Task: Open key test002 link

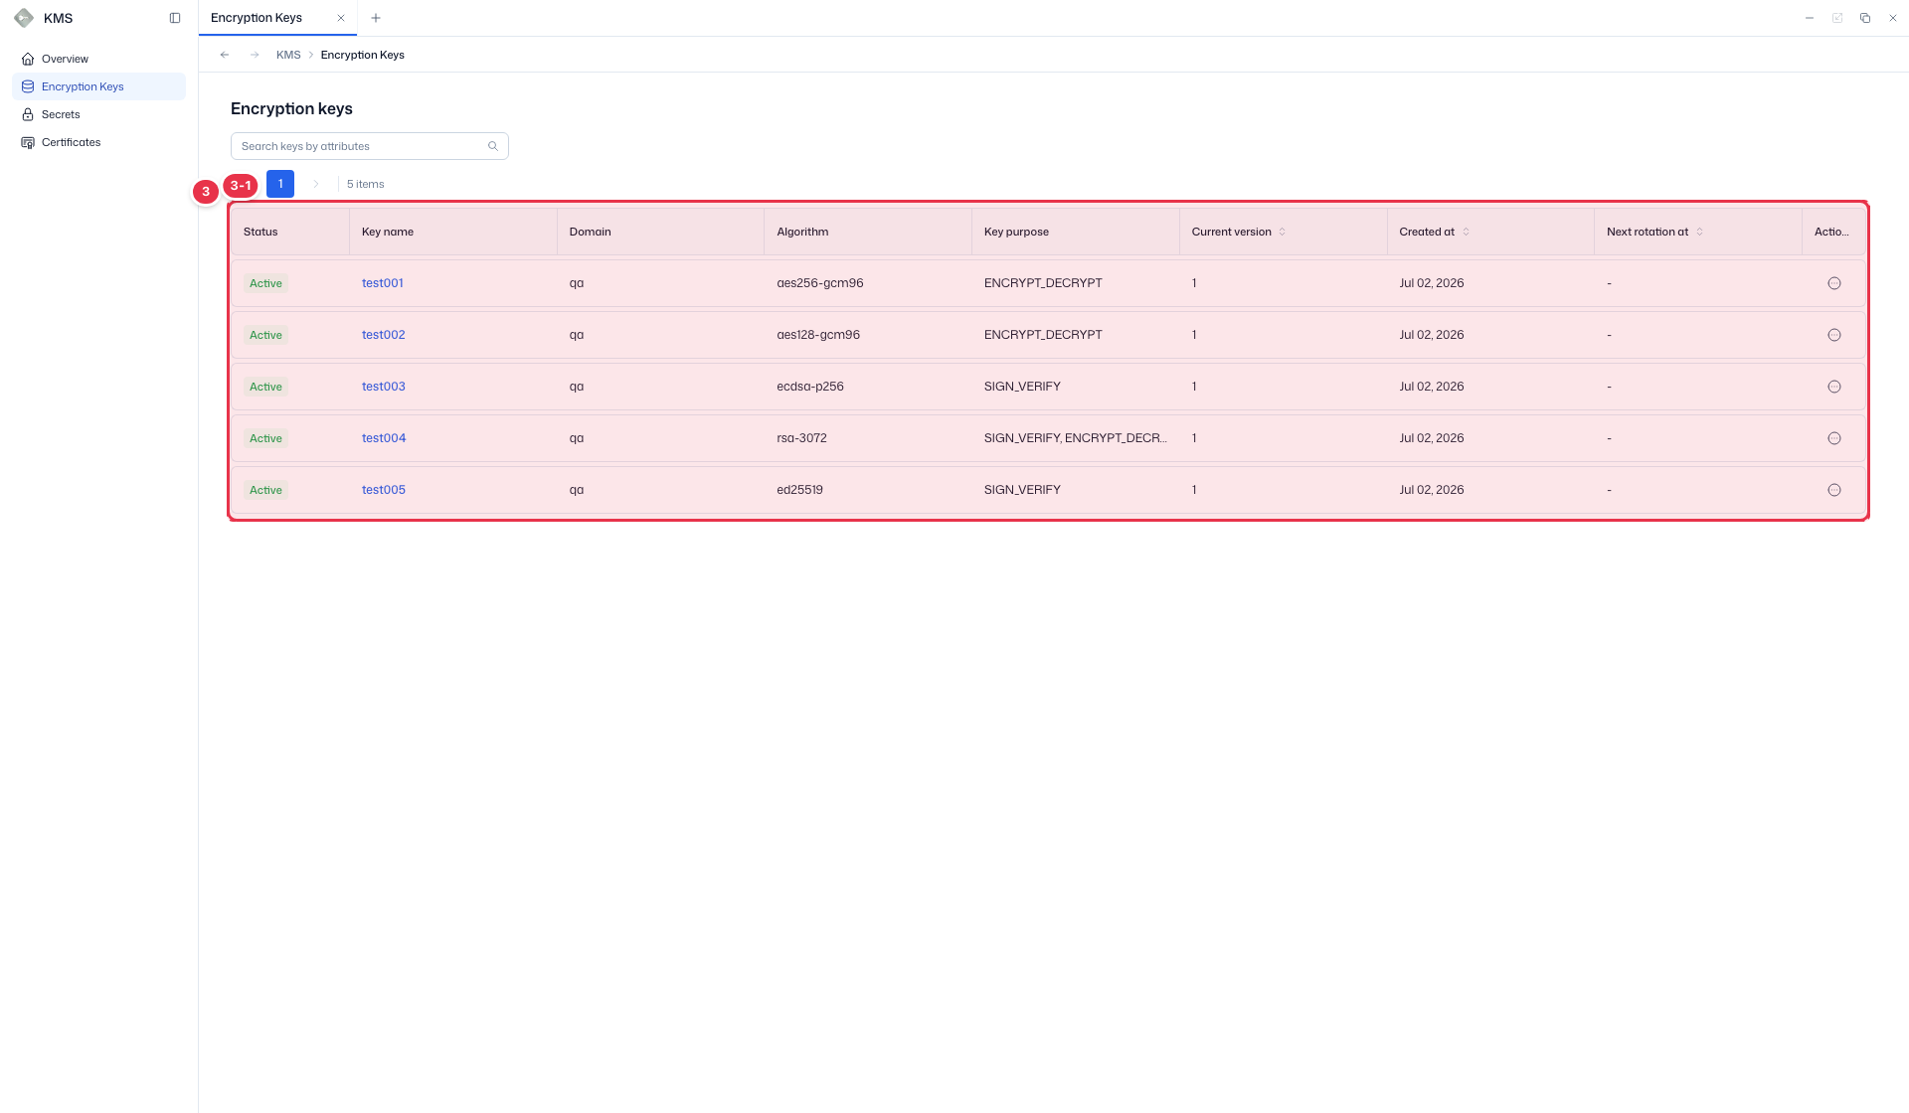Action: 384,335
